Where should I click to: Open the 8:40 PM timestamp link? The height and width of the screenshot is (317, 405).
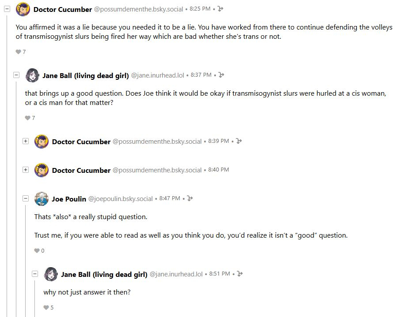219,170
